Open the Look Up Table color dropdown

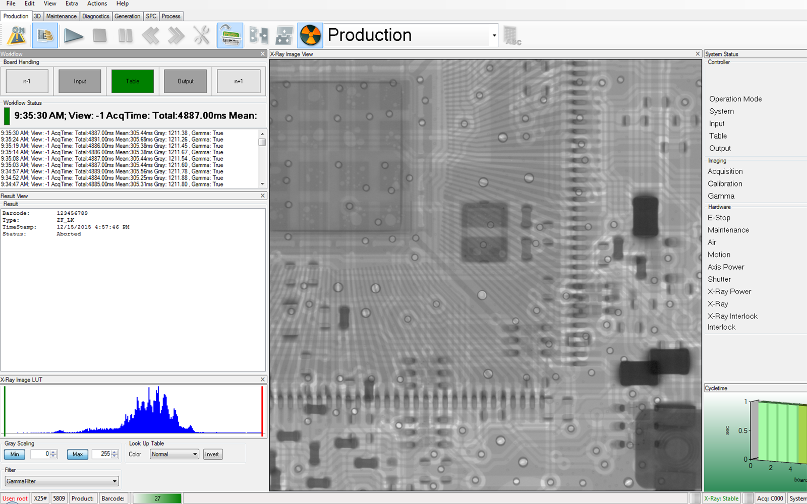[174, 454]
